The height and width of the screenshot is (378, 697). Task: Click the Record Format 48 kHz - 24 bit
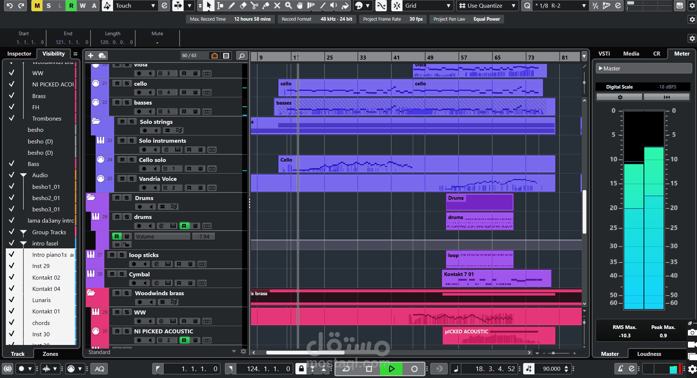336,19
